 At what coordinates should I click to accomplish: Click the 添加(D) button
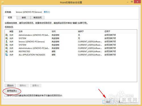(x=10, y=85)
